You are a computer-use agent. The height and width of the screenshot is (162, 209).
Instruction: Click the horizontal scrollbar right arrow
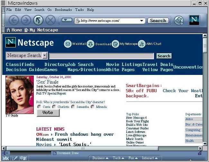click(200, 148)
